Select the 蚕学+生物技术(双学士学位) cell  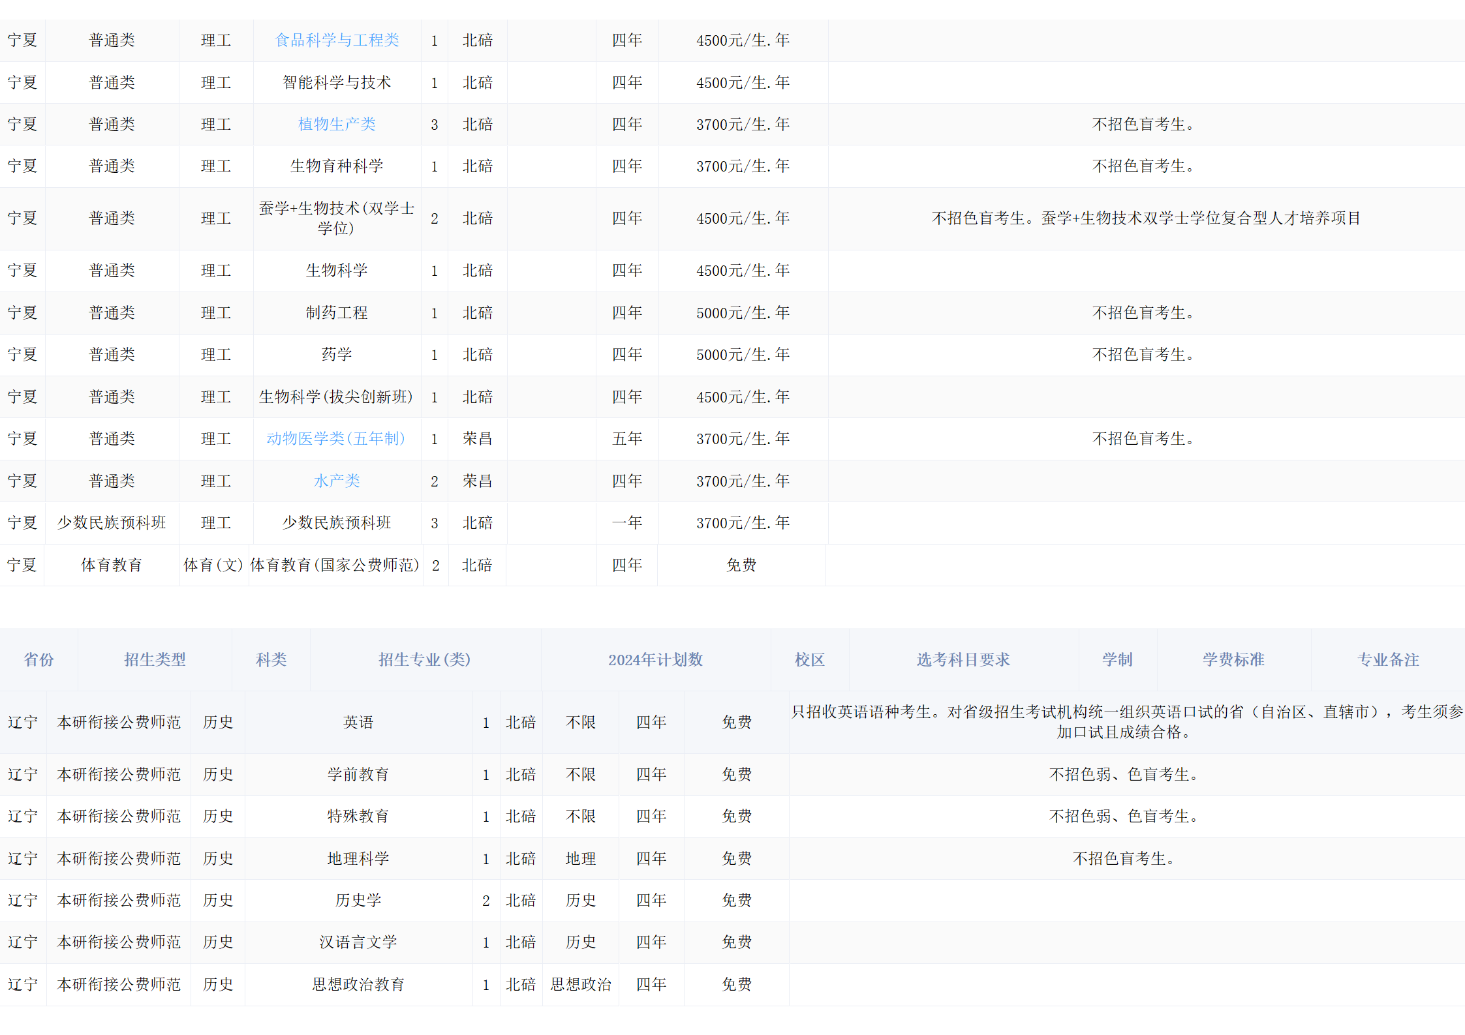pyautogui.click(x=337, y=218)
